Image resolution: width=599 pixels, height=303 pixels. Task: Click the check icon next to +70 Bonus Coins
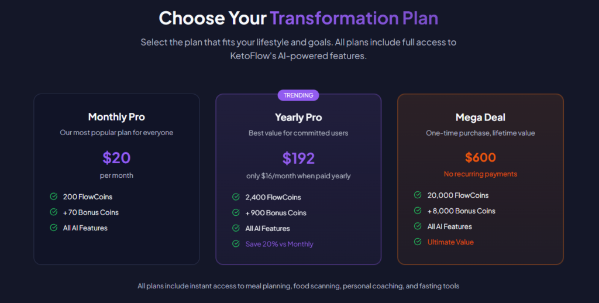click(x=53, y=212)
